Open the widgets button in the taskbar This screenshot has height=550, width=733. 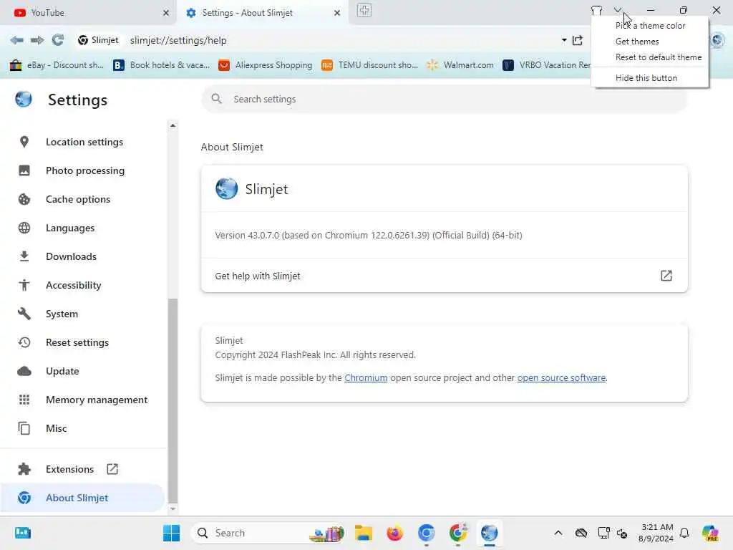22,533
